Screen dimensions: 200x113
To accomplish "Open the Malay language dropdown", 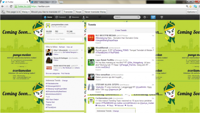I will pyautogui.click(x=26, y=12).
